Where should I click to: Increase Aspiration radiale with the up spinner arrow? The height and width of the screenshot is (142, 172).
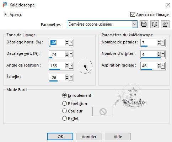coord(159,64)
